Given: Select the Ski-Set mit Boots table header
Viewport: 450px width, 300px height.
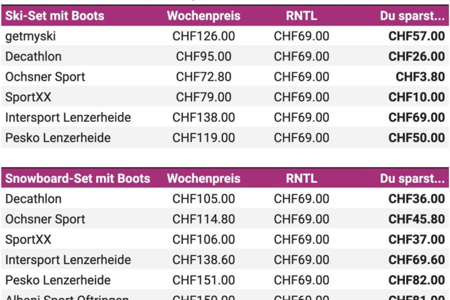Looking at the screenshot, I should pos(55,16).
